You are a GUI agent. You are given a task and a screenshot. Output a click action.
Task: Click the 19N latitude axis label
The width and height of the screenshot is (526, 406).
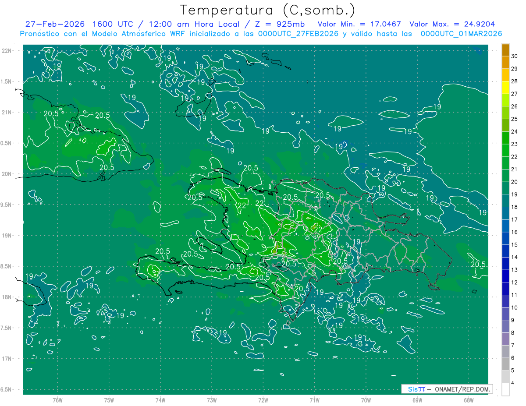tap(7, 236)
